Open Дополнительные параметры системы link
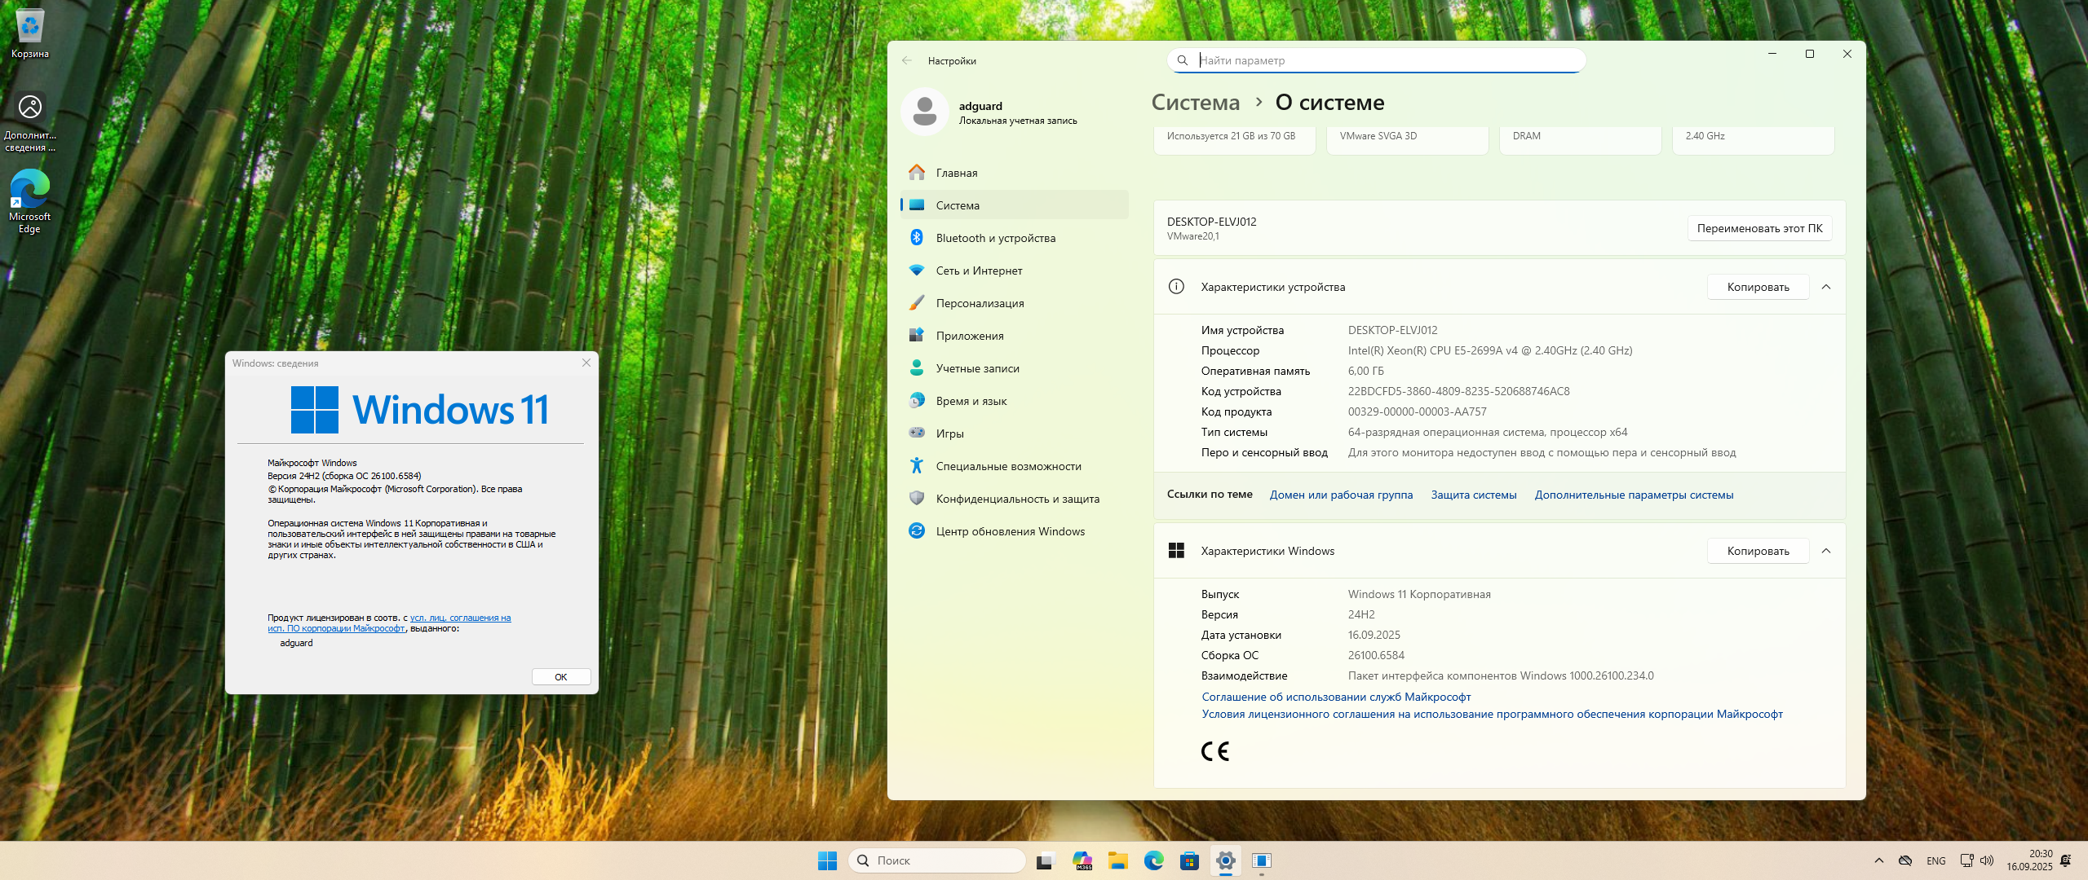The image size is (2088, 880). pos(1634,495)
